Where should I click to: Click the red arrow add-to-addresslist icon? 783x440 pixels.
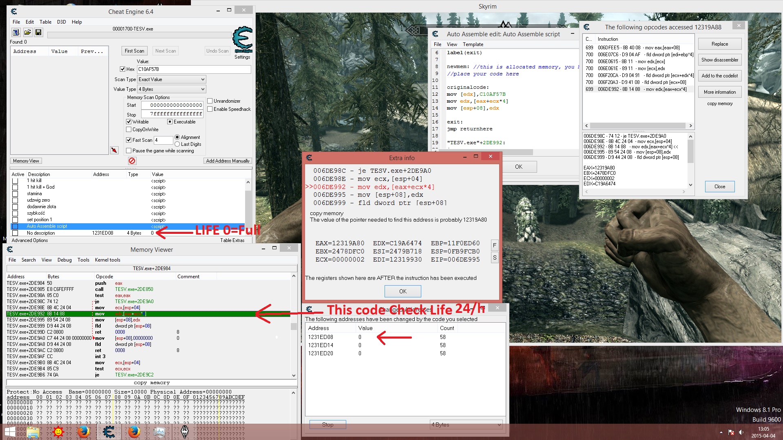[x=114, y=150]
